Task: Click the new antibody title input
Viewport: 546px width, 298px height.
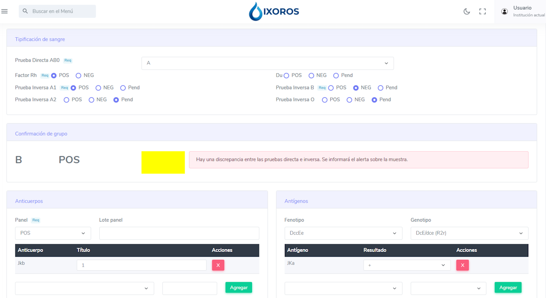Action: 190,288
